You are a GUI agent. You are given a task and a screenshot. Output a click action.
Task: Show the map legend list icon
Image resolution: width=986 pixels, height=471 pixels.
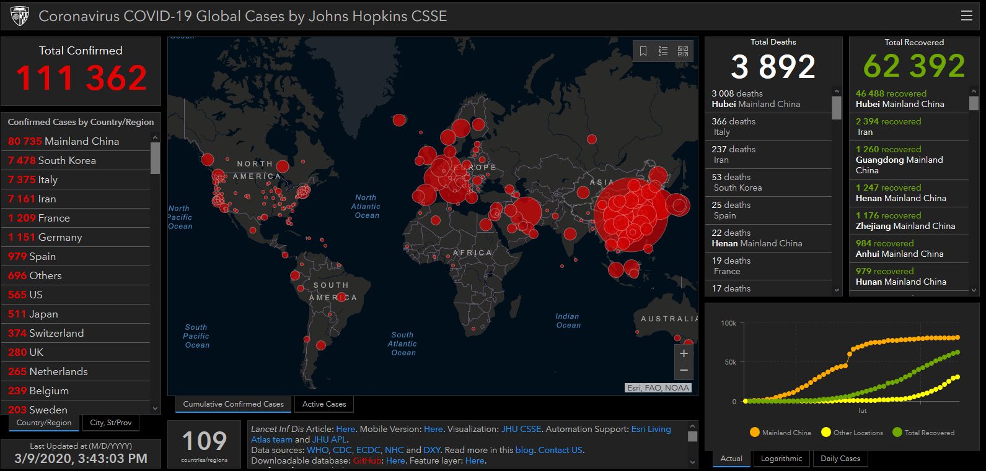[x=663, y=51]
